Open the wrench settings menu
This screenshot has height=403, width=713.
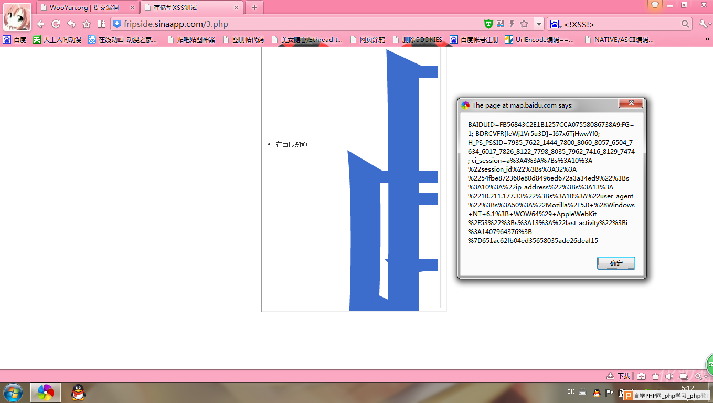pos(705,24)
